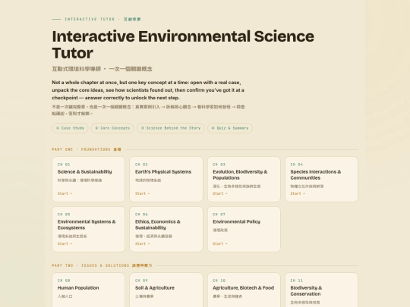Click the CH 02 chapter number label

[141, 164]
